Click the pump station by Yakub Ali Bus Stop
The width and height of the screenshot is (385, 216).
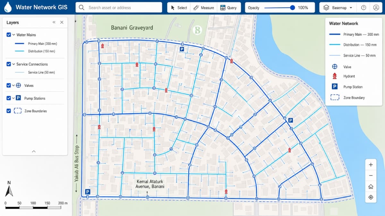88,191
